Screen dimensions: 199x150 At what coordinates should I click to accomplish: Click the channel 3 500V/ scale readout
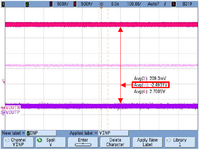pos(63,4)
